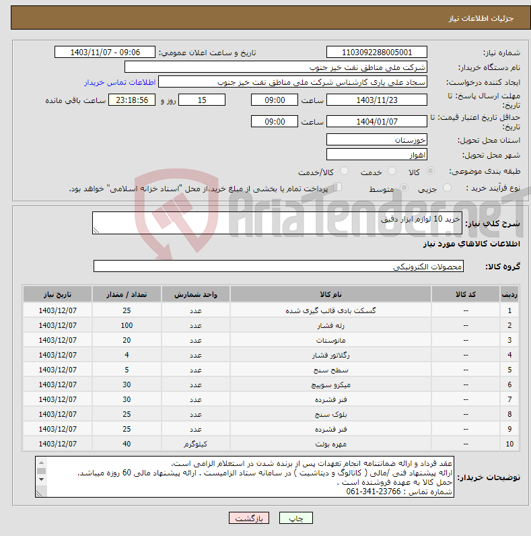Click the چاپ print button
Image resolution: width=531 pixels, height=536 pixels.
click(296, 518)
